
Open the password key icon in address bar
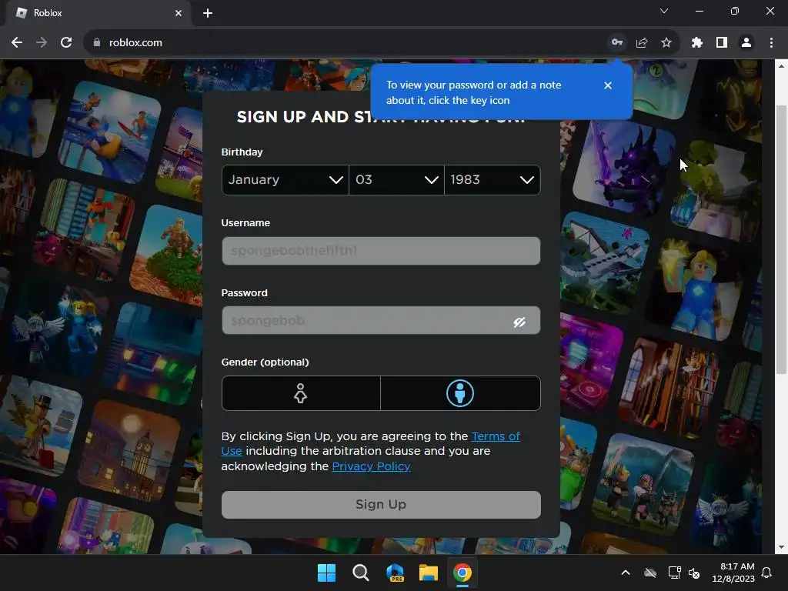(617, 43)
